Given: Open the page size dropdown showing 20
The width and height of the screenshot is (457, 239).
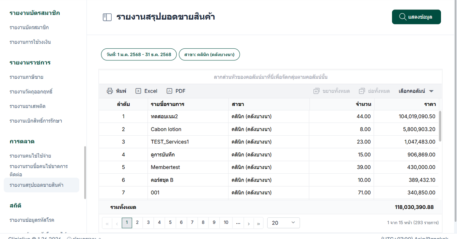Looking at the screenshot, I should (x=283, y=223).
